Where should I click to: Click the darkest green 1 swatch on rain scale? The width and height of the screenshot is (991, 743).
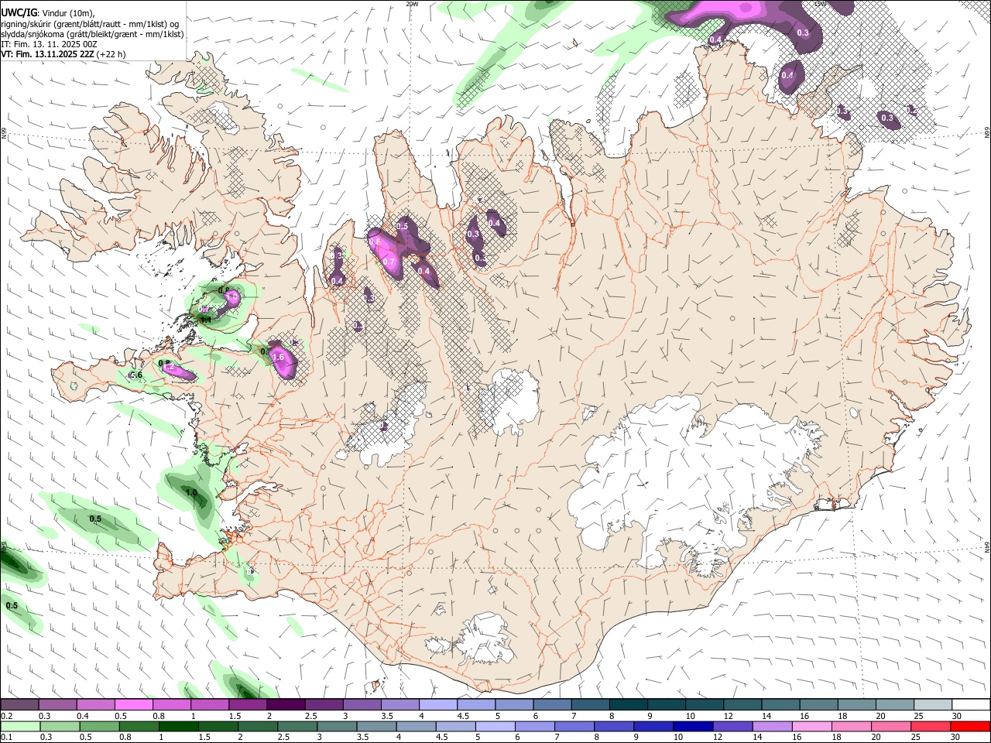pos(177,727)
